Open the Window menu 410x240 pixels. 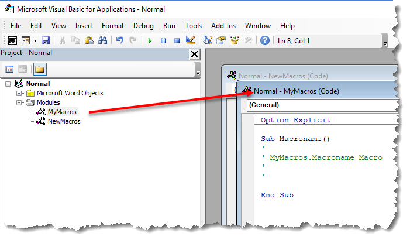tap(258, 26)
